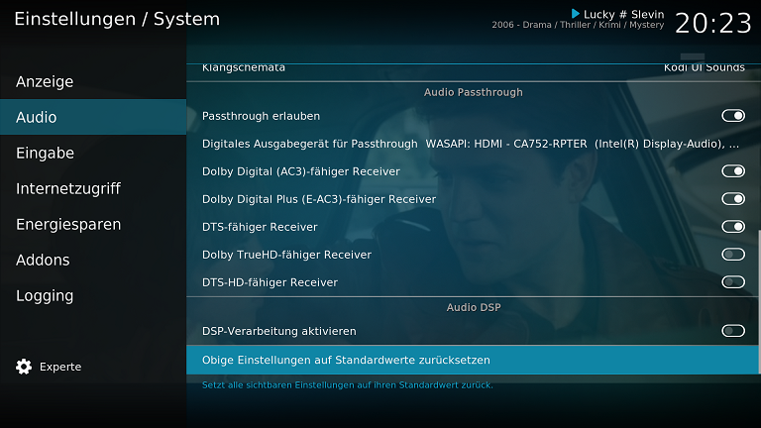
Task: Open the Addons settings category
Action: (93, 260)
